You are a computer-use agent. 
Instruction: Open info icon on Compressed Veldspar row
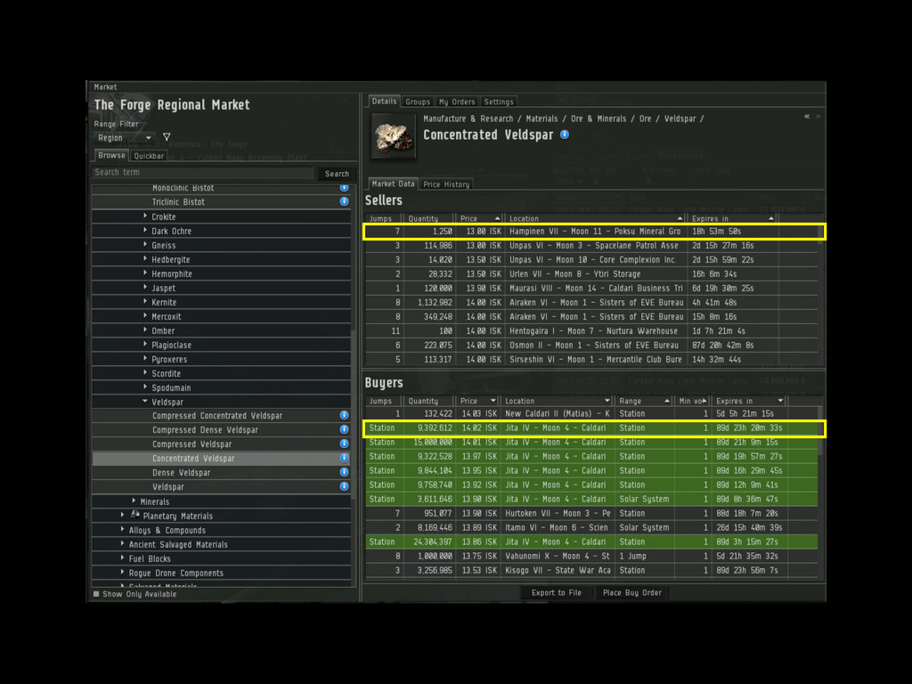click(345, 444)
